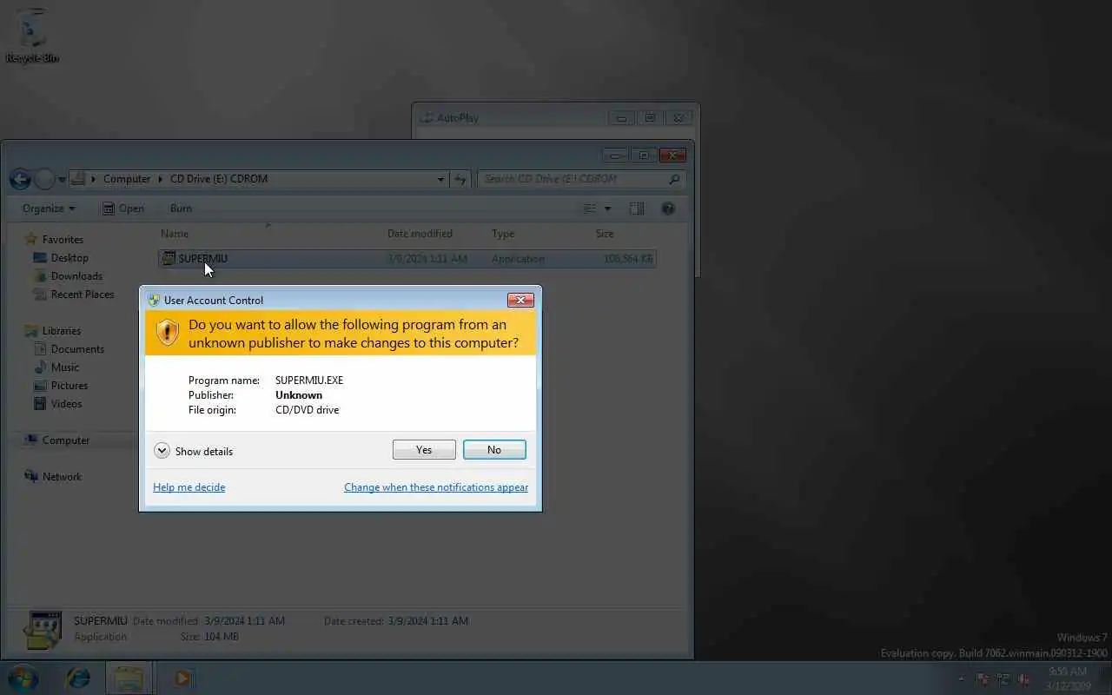The height and width of the screenshot is (695, 1112).
Task: Click the volume tray icon
Action: 1024,679
